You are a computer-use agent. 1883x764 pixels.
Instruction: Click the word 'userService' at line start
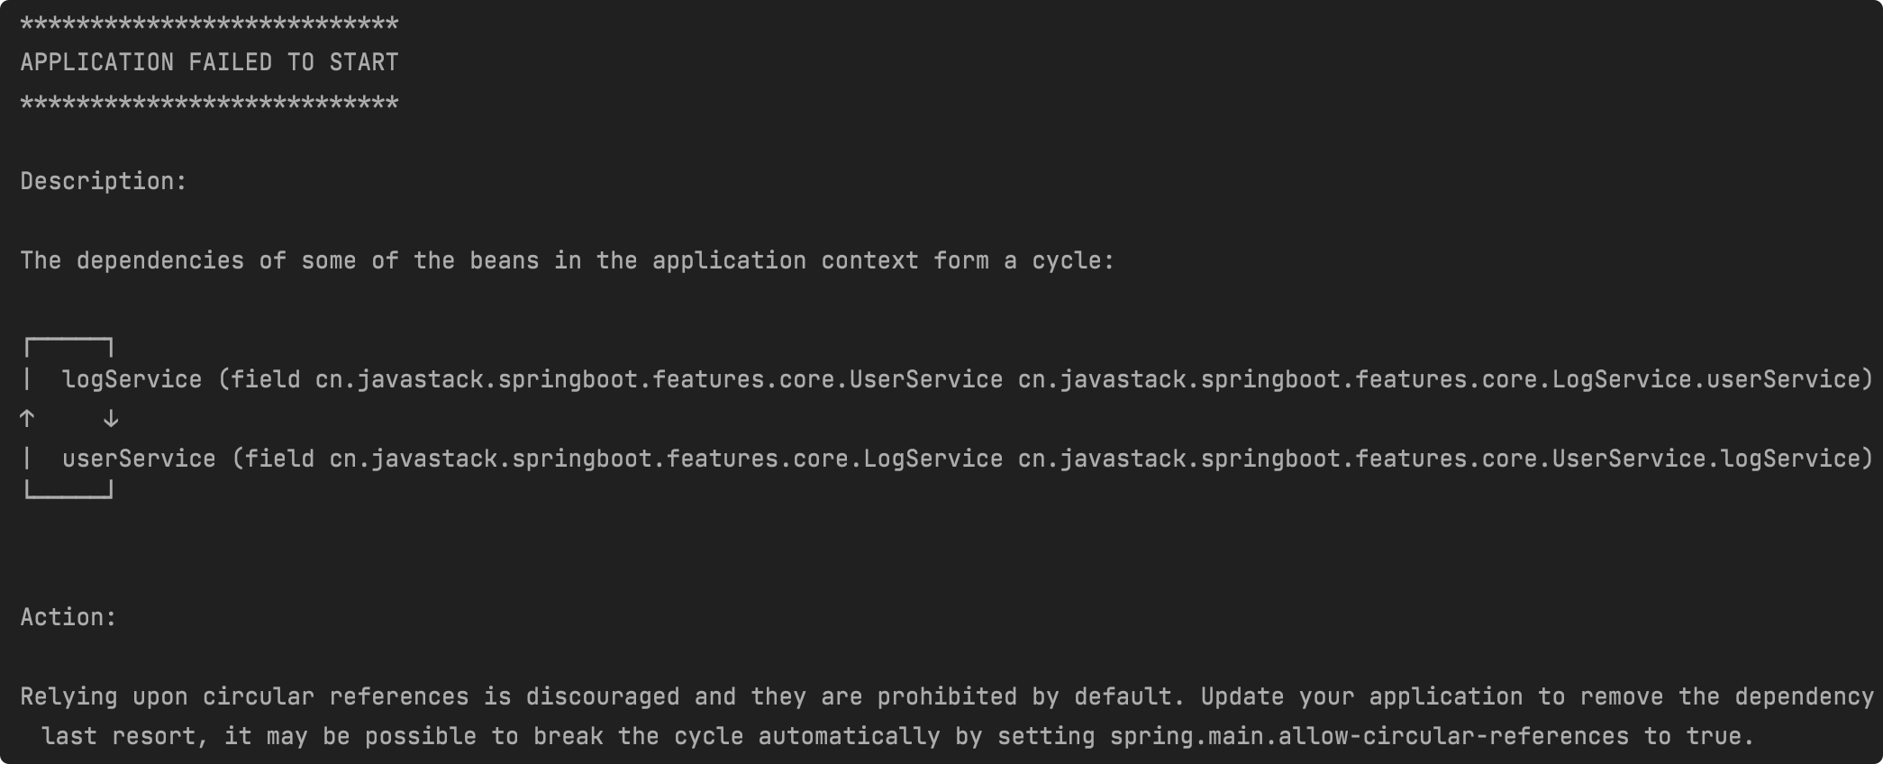[x=139, y=459]
